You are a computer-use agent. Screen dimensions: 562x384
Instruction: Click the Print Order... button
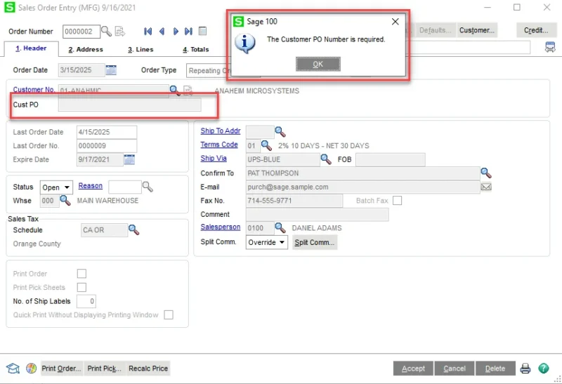click(x=61, y=369)
